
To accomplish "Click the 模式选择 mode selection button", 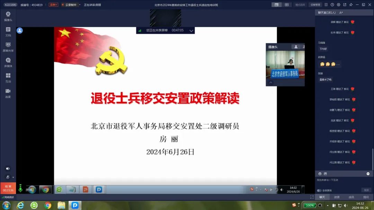I will click(300, 5).
